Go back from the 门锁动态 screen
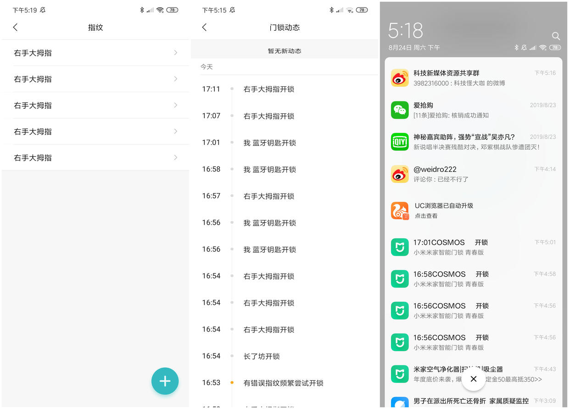This screenshot has width=569, height=409. 205,28
